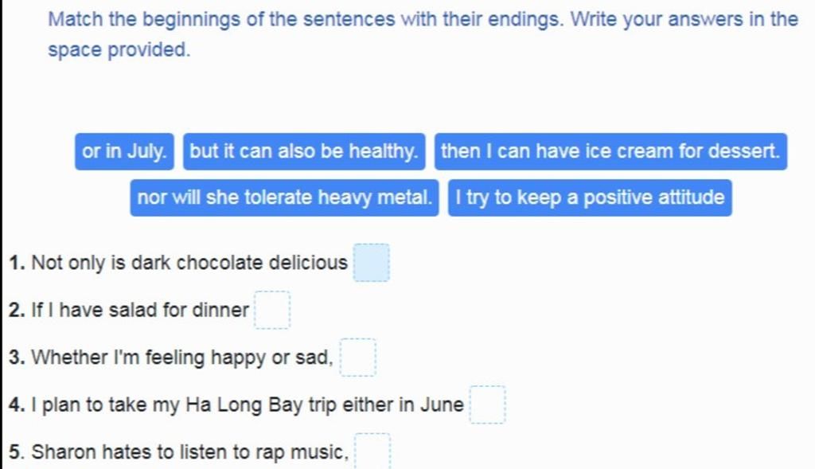Click the blank after 'either in June'
The image size is (815, 469).
point(488,405)
